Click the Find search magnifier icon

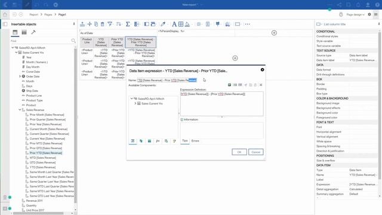pyautogui.click(x=73, y=41)
